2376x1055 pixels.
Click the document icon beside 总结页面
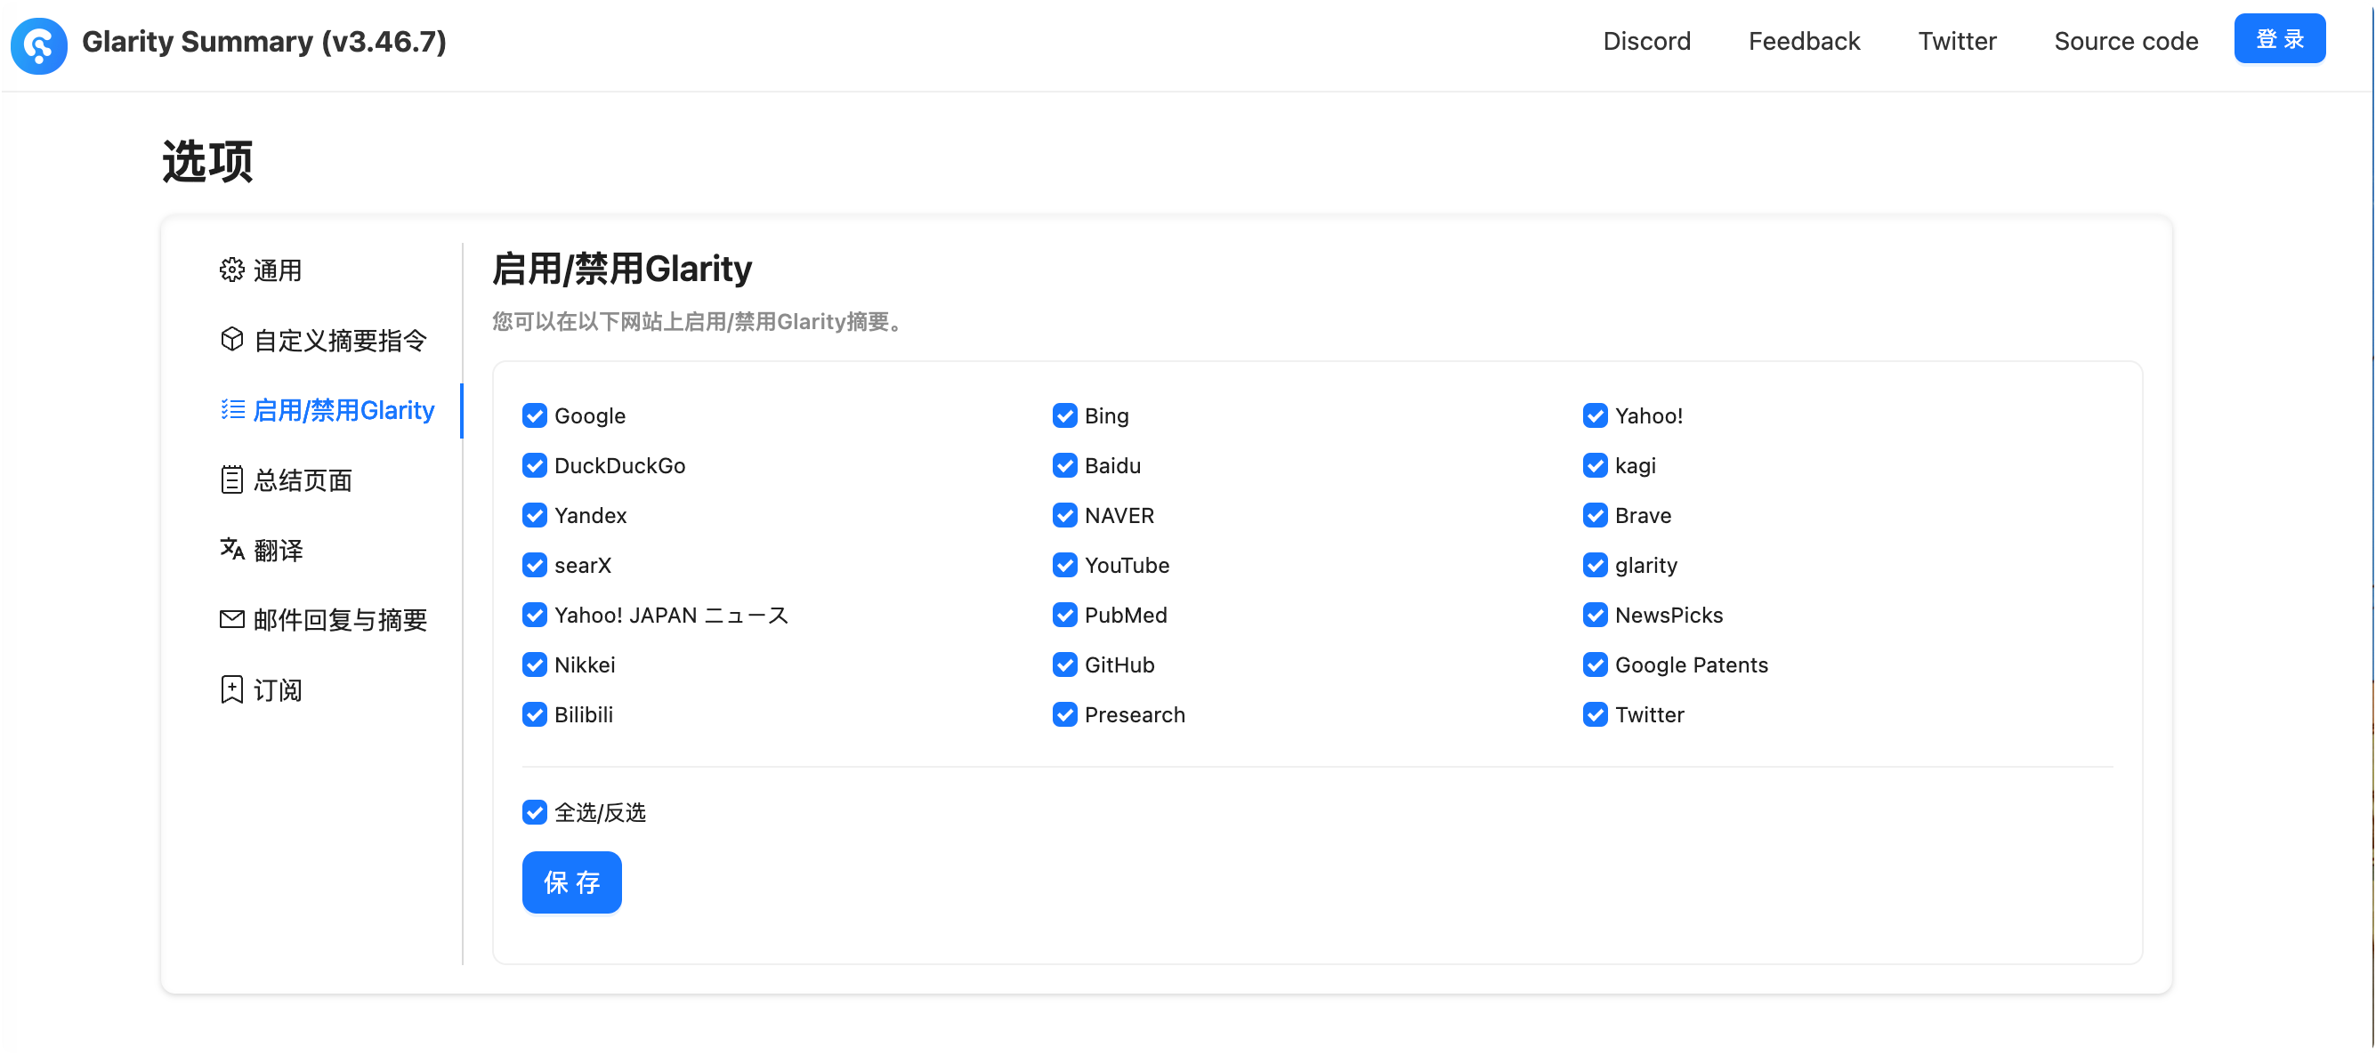(231, 479)
